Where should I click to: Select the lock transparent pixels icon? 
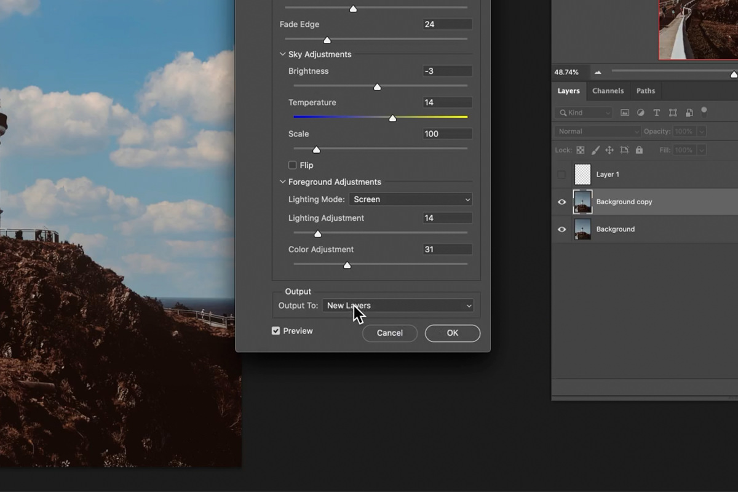pyautogui.click(x=581, y=150)
